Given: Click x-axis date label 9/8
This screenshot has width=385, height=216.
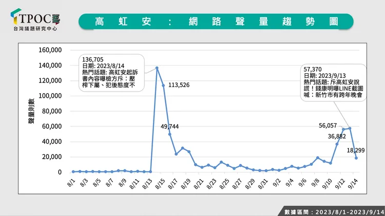Looking at the screenshot, I should [x=315, y=183].
